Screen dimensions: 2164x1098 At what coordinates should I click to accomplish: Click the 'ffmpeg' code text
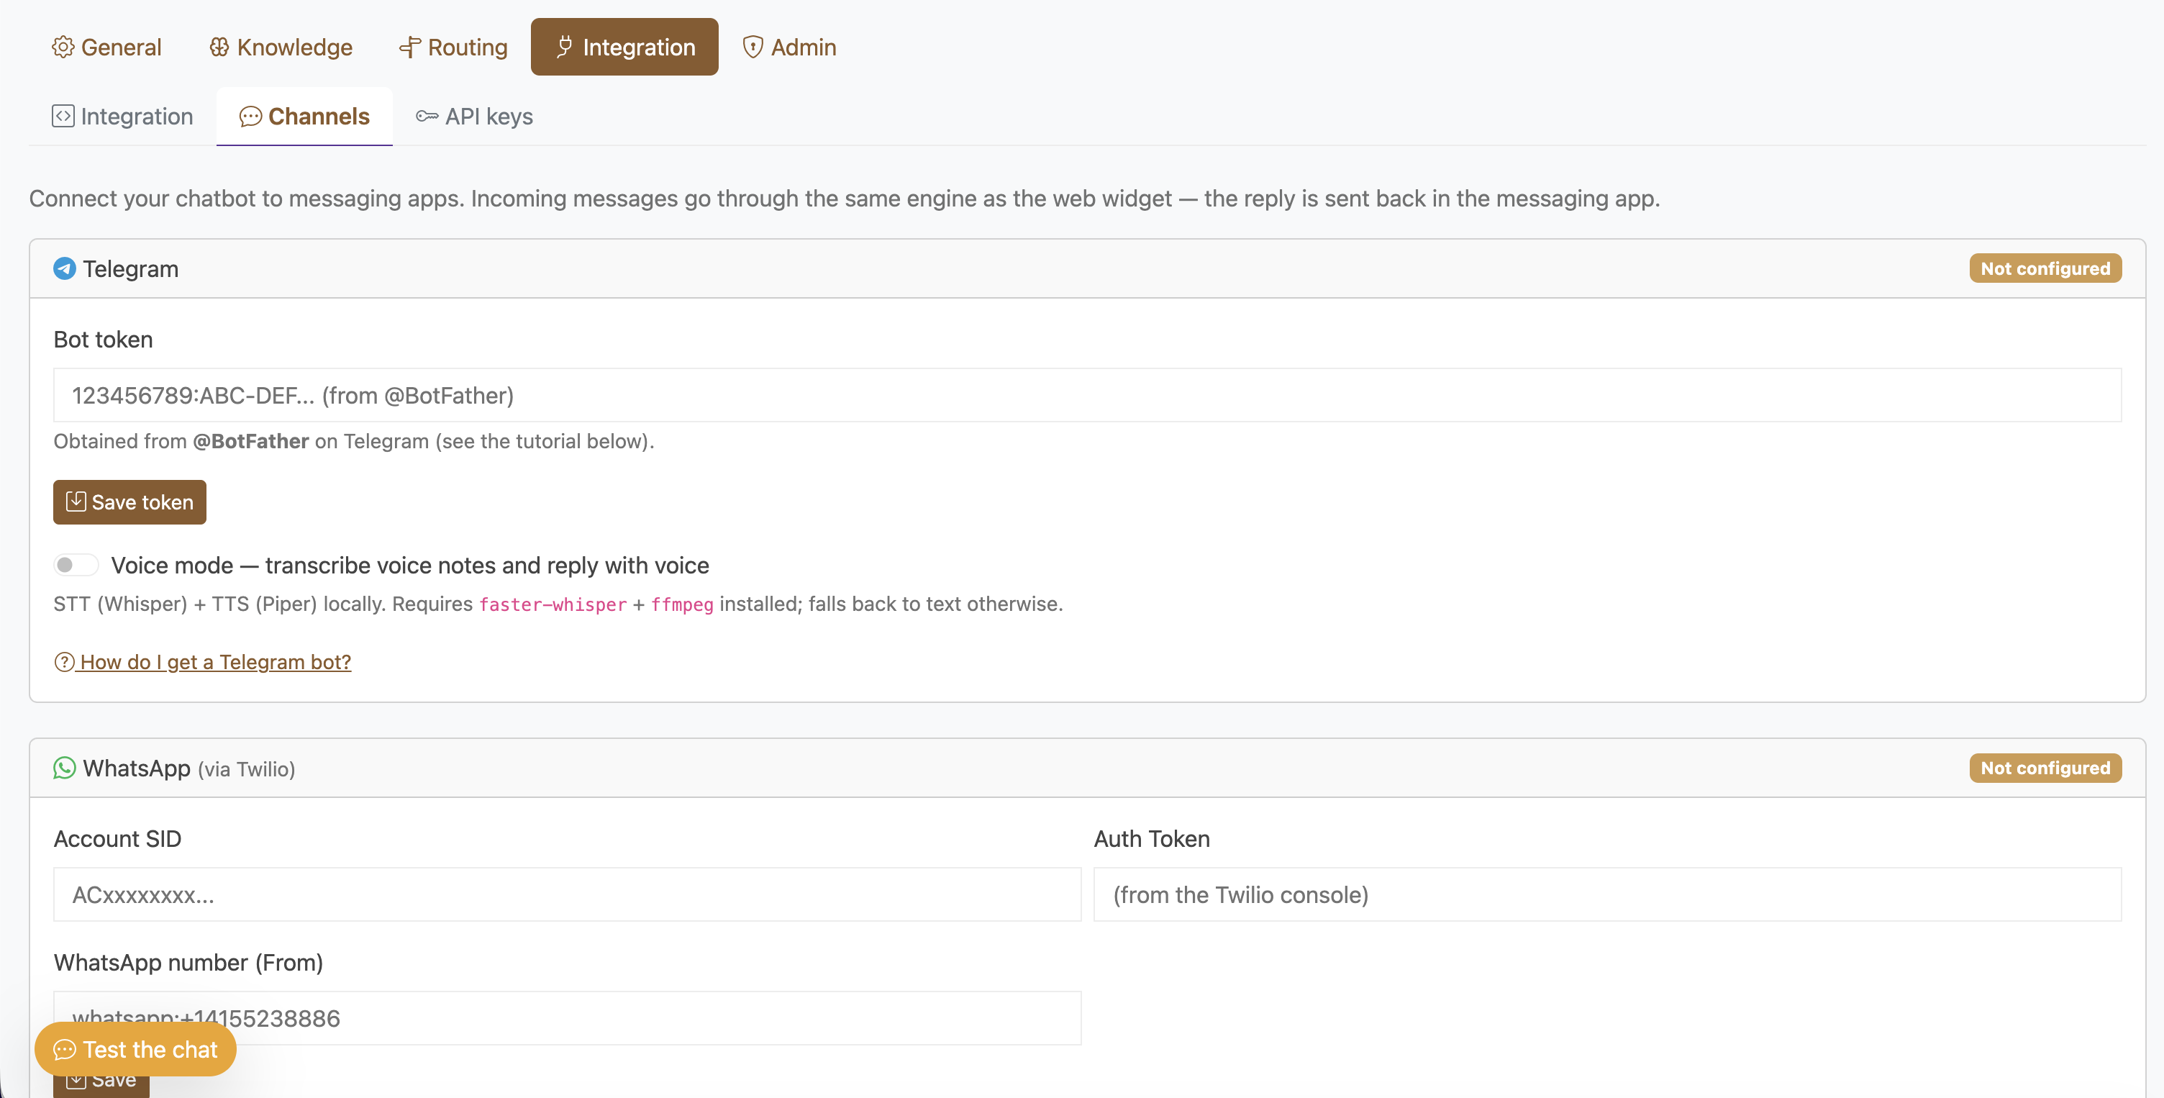(682, 604)
